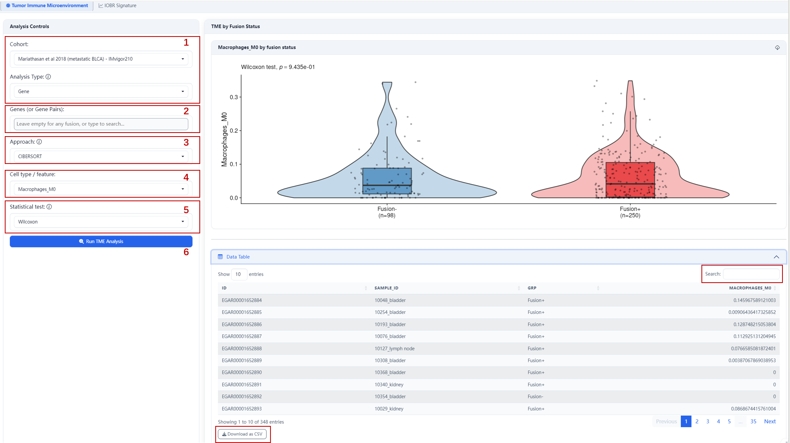Sort table by GRP column
790x443 pixels.
(563, 288)
